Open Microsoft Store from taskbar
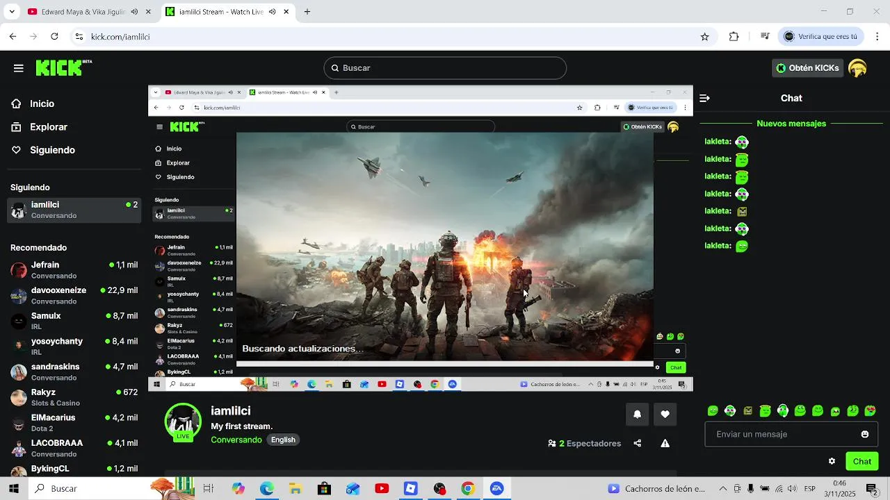The width and height of the screenshot is (890, 500). pyautogui.click(x=324, y=488)
